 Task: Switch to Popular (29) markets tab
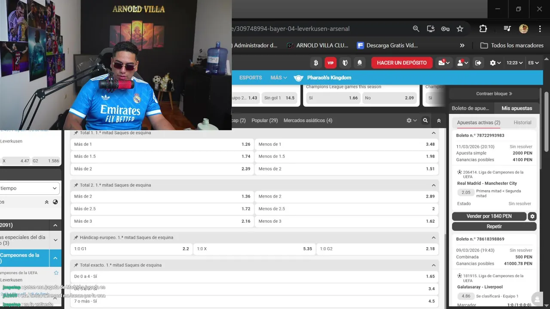coord(265,121)
